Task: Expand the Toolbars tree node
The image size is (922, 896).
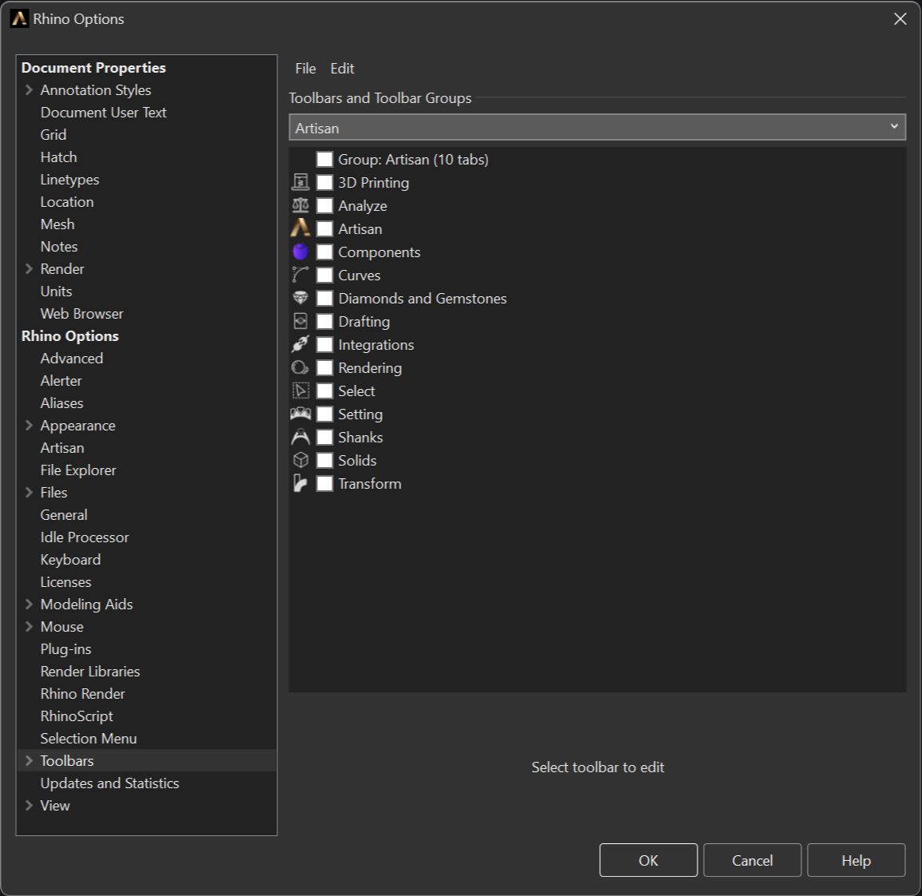Action: pyautogui.click(x=29, y=760)
